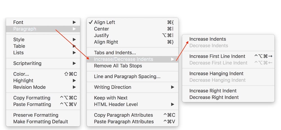Expand the Scriptwriting submenu
The height and width of the screenshot is (130, 281).
point(27,63)
